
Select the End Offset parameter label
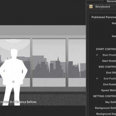[111, 73]
